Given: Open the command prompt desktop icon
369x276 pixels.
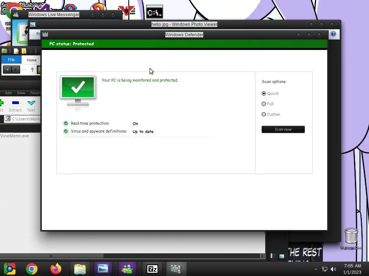Looking at the screenshot, I should 154,12.
